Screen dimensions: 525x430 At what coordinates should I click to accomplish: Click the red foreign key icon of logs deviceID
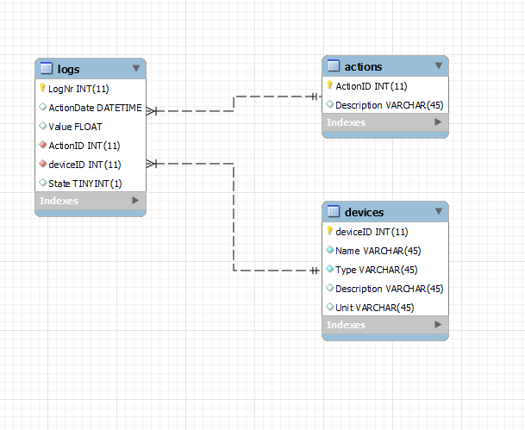[42, 164]
